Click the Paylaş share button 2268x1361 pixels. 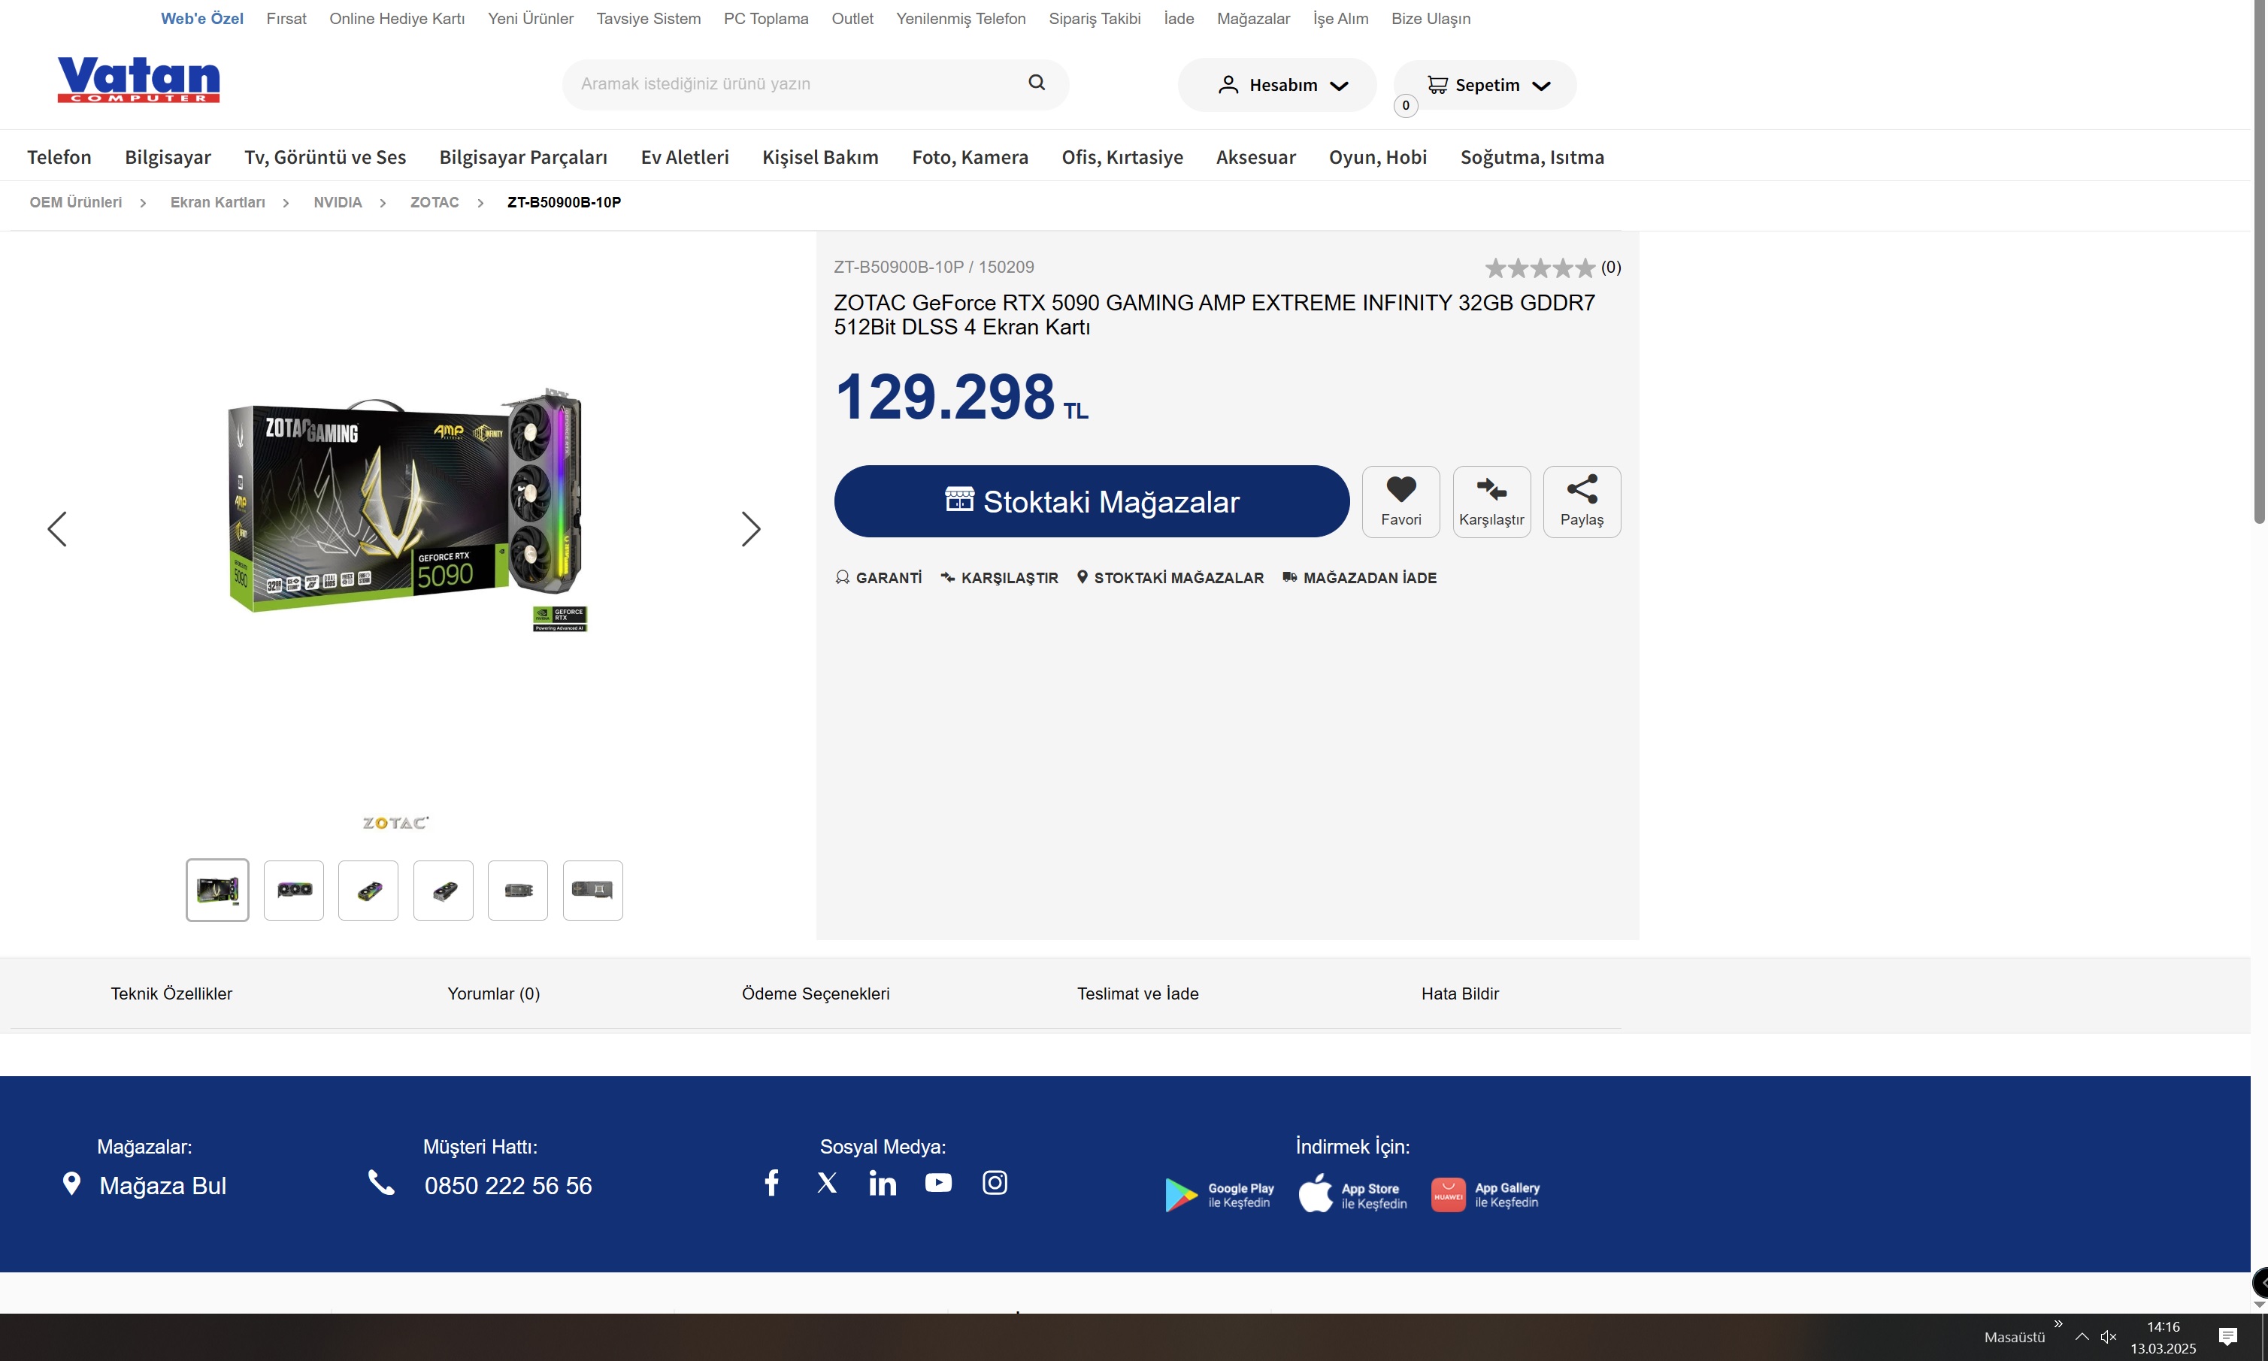(1582, 501)
